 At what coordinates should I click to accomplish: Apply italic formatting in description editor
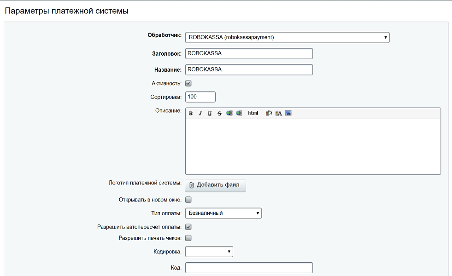click(200, 114)
